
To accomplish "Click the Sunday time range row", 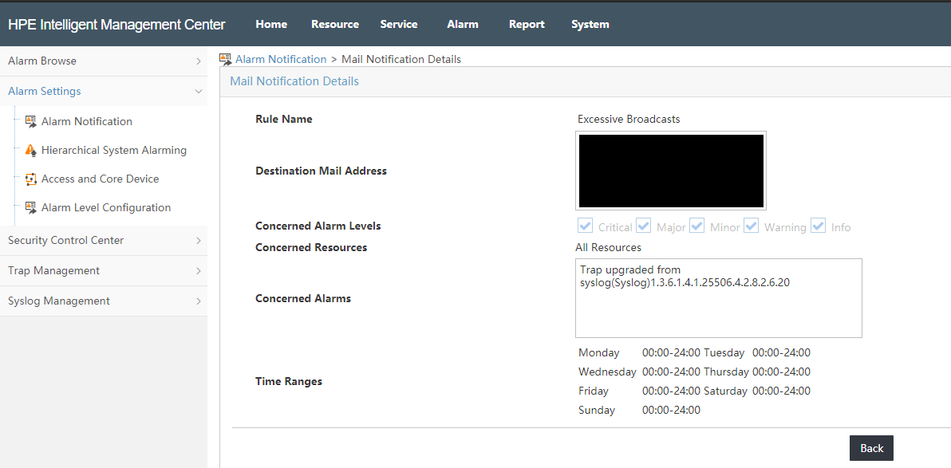I will 639,411.
